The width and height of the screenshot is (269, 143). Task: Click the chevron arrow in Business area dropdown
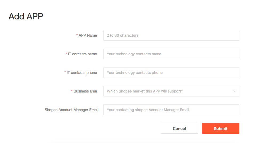click(x=235, y=91)
